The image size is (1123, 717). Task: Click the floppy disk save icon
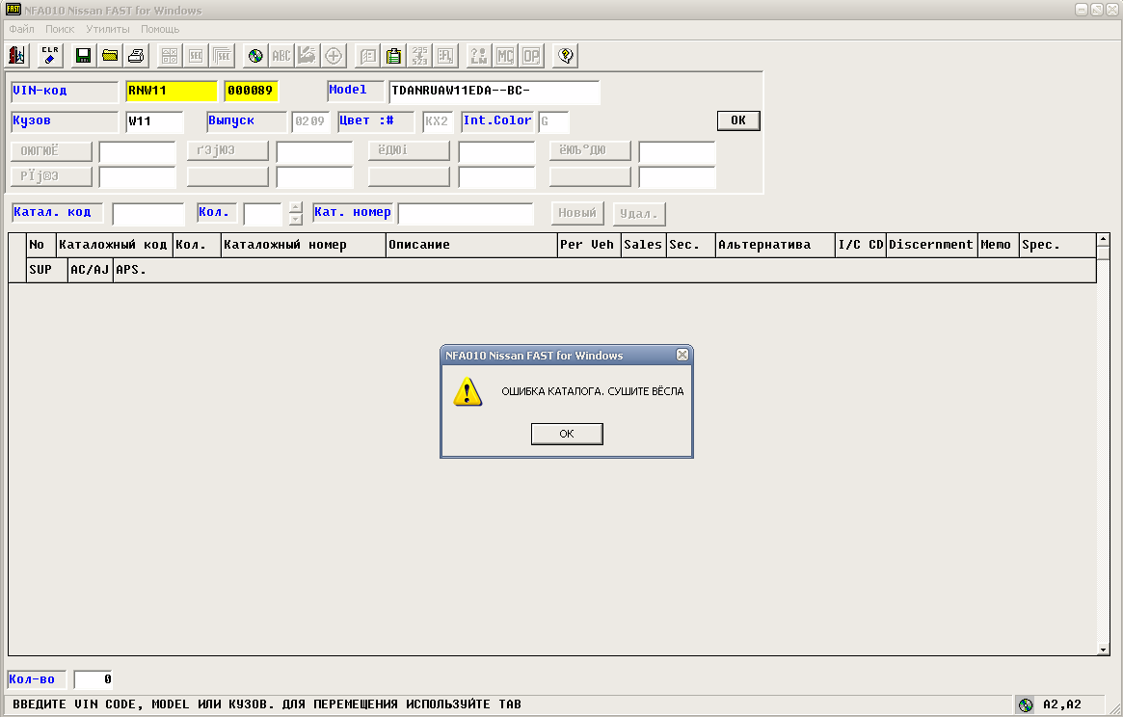(83, 56)
